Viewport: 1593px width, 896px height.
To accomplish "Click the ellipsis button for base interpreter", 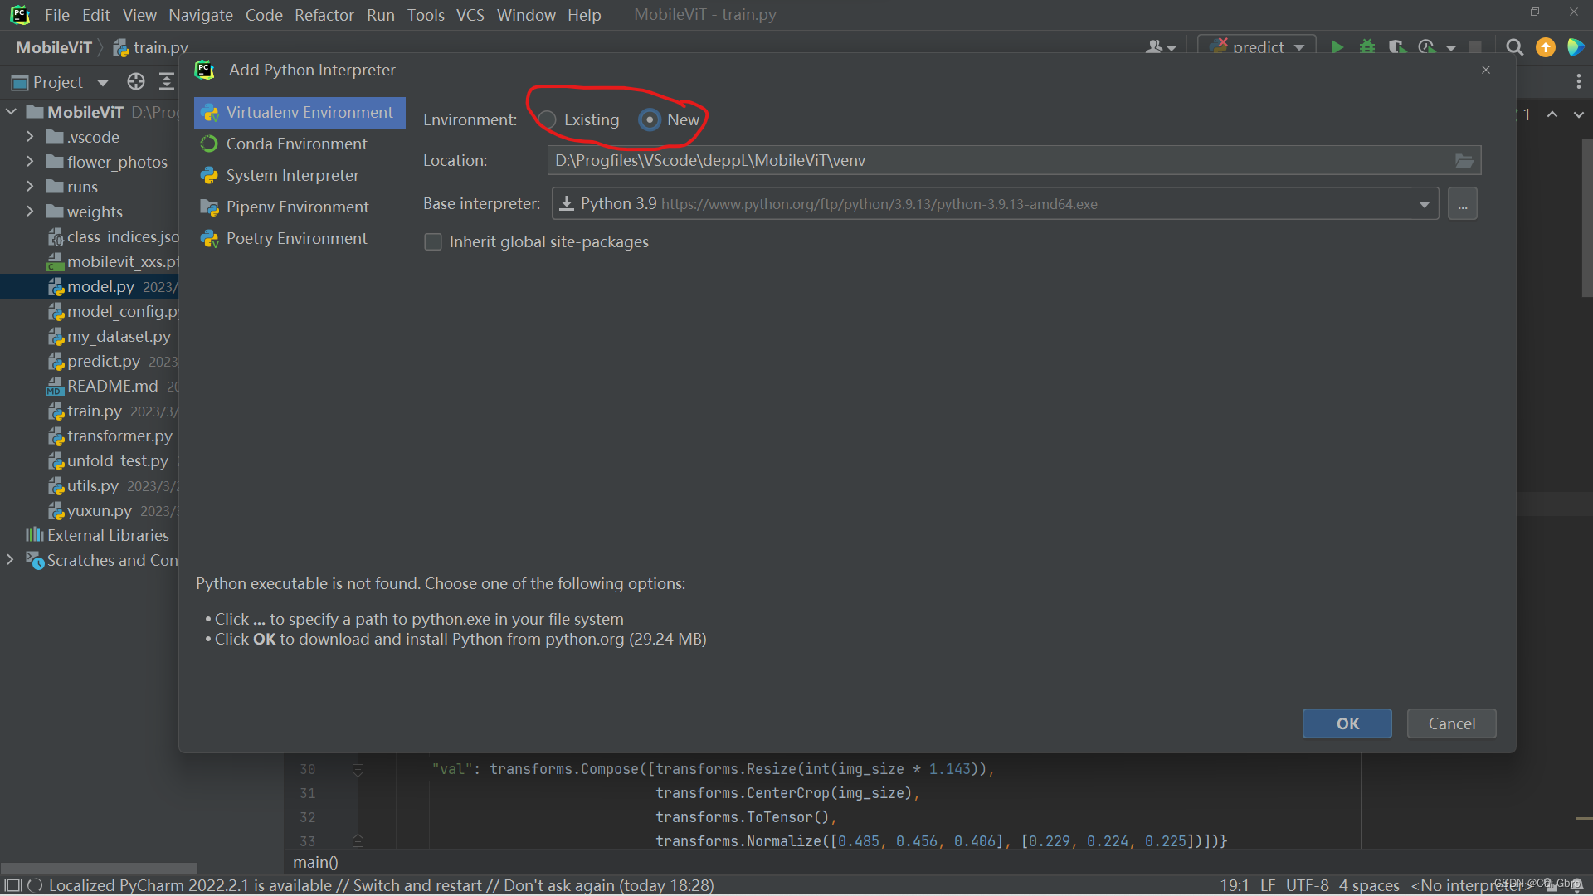I will (x=1462, y=204).
